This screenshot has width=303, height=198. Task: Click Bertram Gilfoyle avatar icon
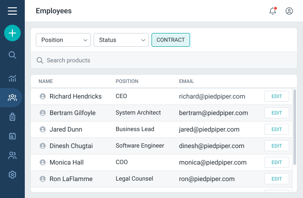click(43, 113)
